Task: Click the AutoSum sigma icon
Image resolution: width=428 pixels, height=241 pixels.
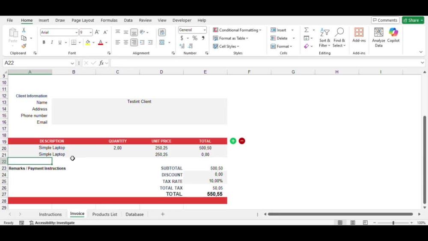Action: point(306,30)
